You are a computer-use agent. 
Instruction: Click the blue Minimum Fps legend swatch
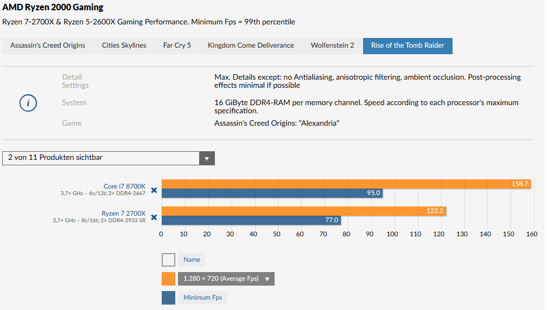tap(168, 298)
